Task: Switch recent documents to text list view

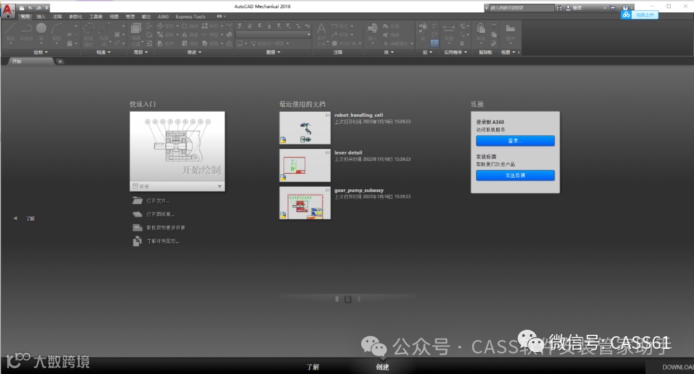Action: click(x=359, y=300)
